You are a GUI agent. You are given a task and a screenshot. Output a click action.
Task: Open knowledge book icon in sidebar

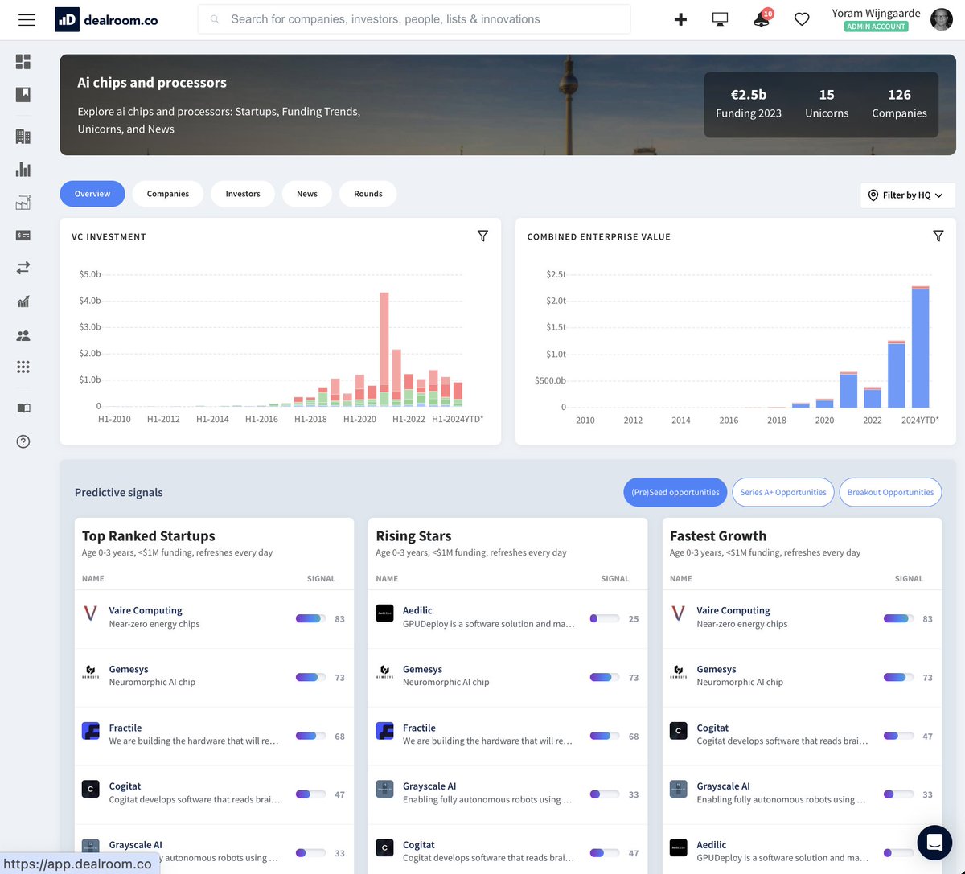pos(23,408)
